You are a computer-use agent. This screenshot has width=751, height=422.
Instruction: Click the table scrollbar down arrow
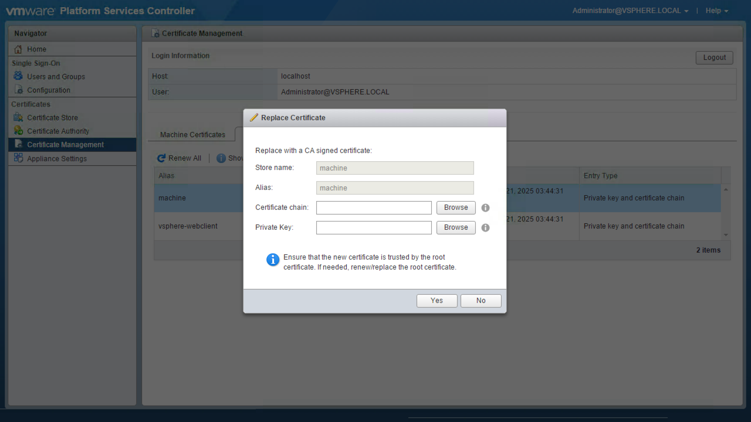pyautogui.click(x=726, y=235)
